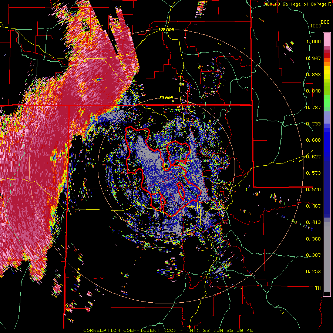Click the bright green color bar segment
The height and width of the screenshot is (333, 333).
[x=327, y=101]
